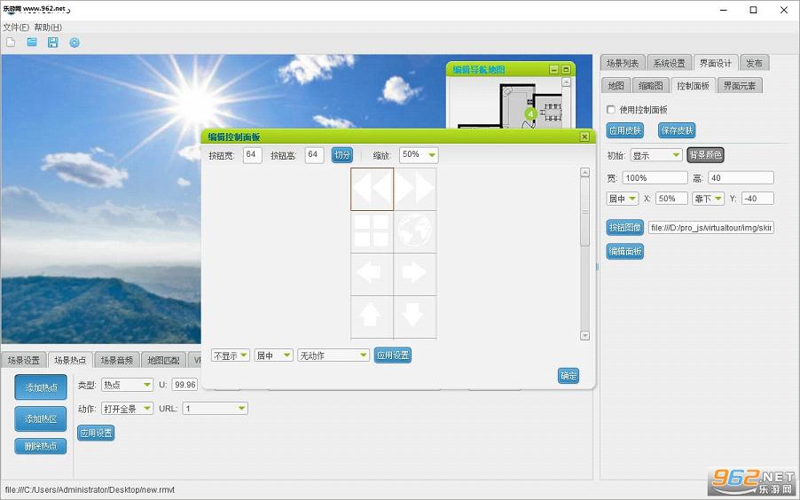Click the new file toolbar icon
Screen dimensions: 800x500
point(11,43)
